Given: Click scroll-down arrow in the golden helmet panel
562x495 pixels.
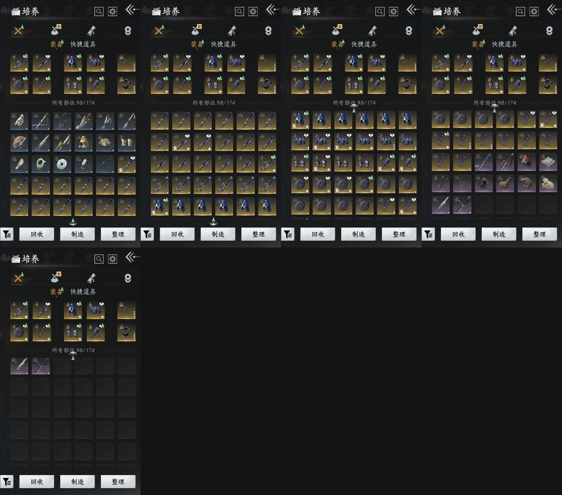Looking at the screenshot, I should (x=73, y=221).
